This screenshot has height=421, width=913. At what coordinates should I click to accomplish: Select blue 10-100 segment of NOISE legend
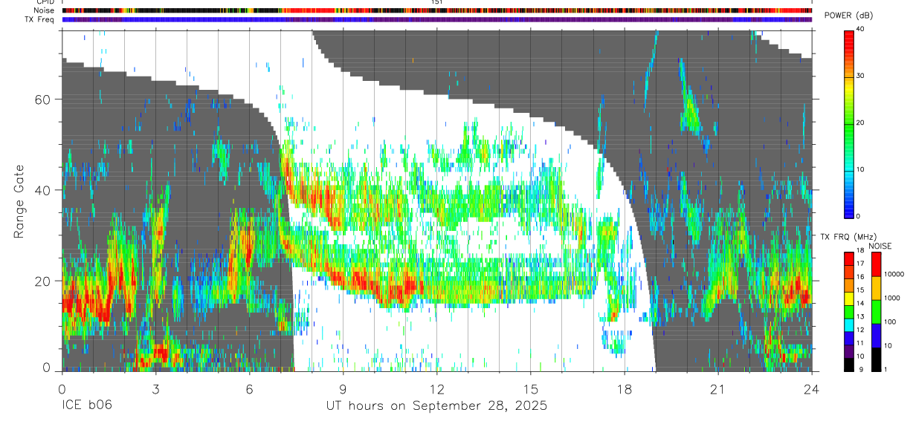(x=876, y=335)
